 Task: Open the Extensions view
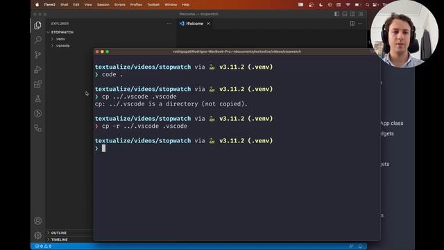[x=37, y=84]
